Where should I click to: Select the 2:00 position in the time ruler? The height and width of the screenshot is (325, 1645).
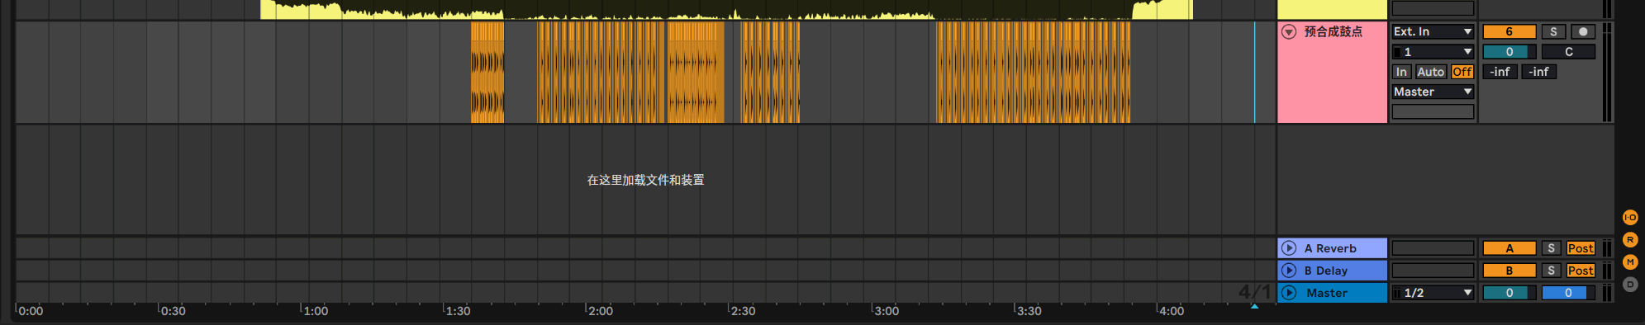pyautogui.click(x=600, y=311)
